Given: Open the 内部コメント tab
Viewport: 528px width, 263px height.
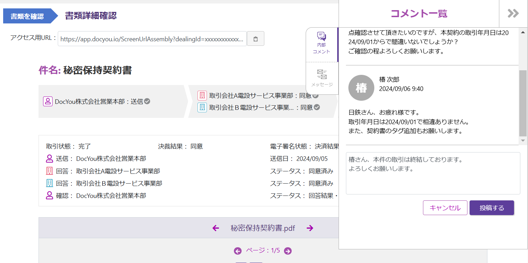Looking at the screenshot, I should pyautogui.click(x=321, y=43).
